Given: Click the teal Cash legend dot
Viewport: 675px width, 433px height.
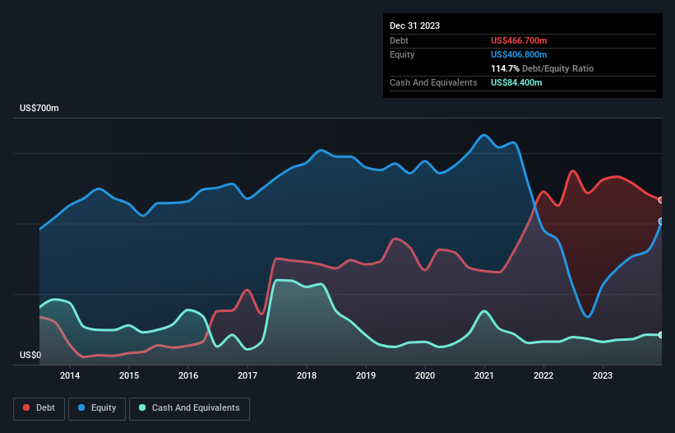Looking at the screenshot, I should (142, 407).
